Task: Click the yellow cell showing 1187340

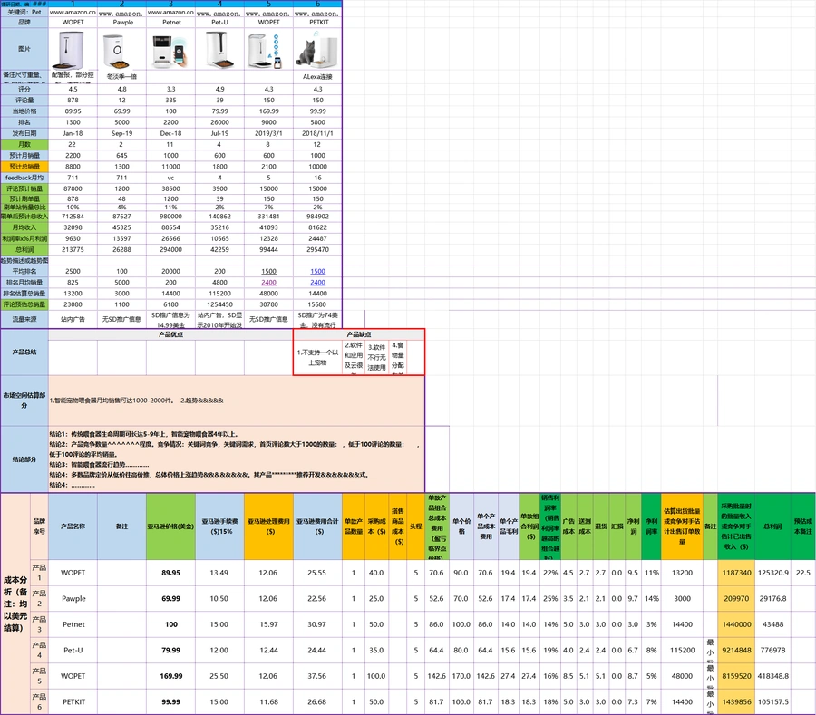Action: (x=736, y=573)
